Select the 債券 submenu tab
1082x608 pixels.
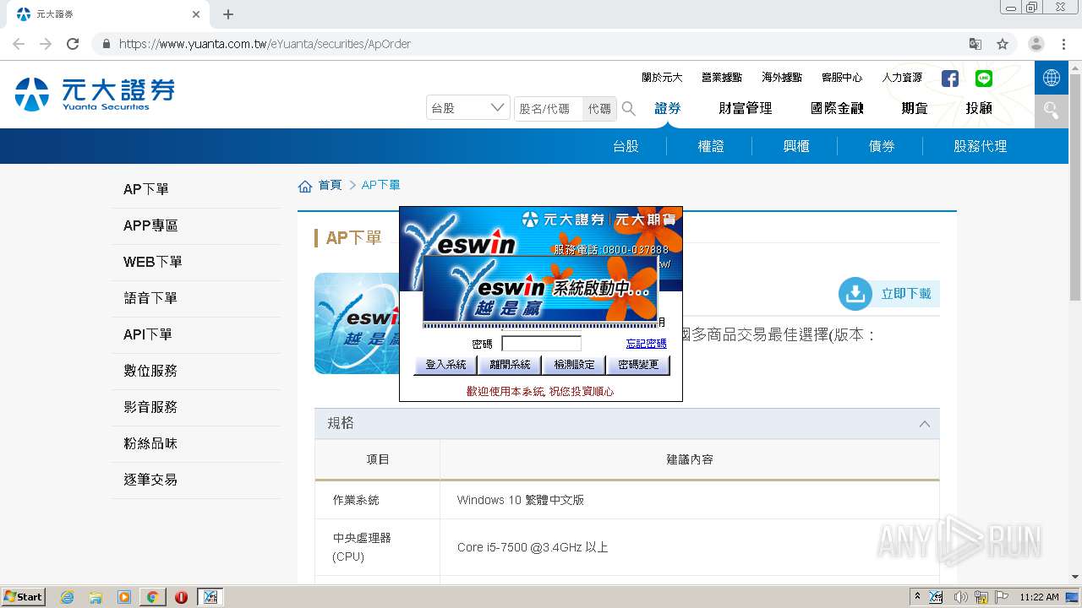(x=882, y=146)
